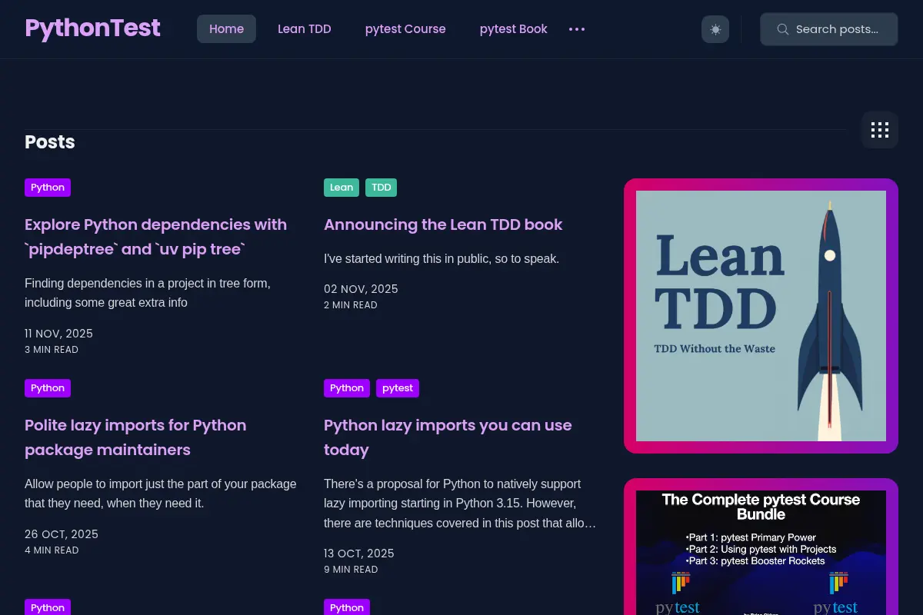923x615 pixels.
Task: Toggle the light/dark theme sun icon
Action: tap(715, 29)
